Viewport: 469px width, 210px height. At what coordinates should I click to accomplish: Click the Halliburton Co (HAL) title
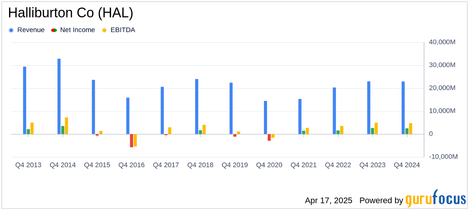click(71, 13)
